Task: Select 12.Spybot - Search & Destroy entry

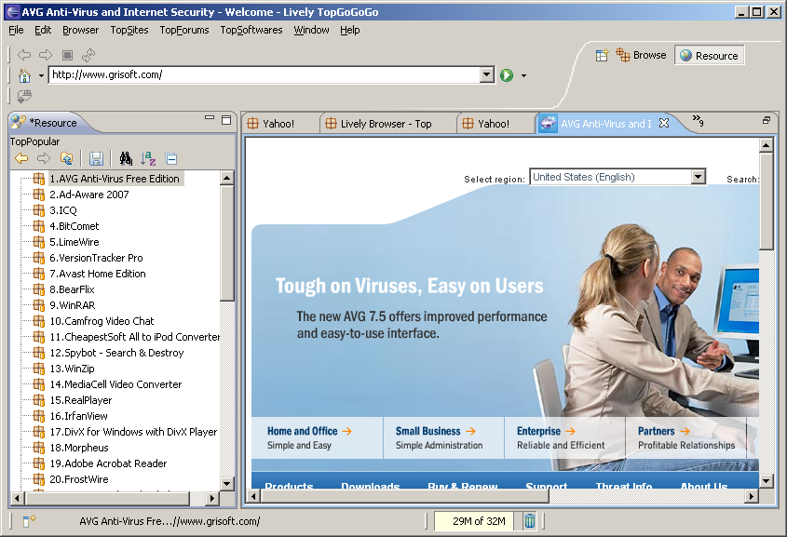Action: (117, 353)
